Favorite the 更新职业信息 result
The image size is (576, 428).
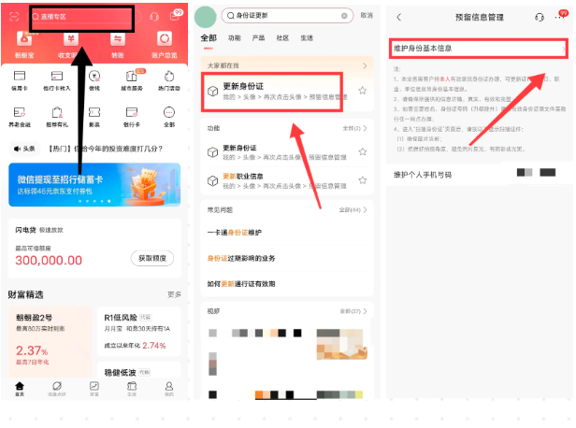click(x=363, y=180)
